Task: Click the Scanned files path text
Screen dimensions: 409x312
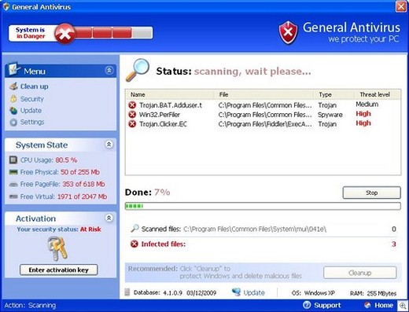Action: click(255, 229)
